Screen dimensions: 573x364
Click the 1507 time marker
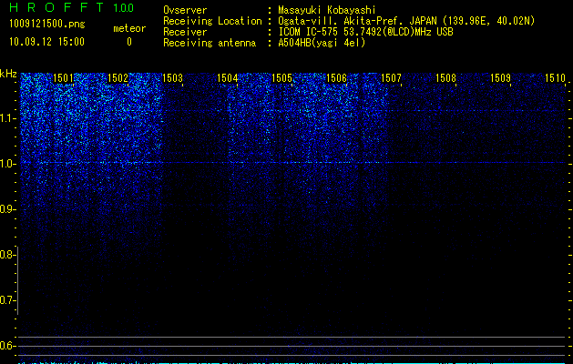pyautogui.click(x=391, y=77)
